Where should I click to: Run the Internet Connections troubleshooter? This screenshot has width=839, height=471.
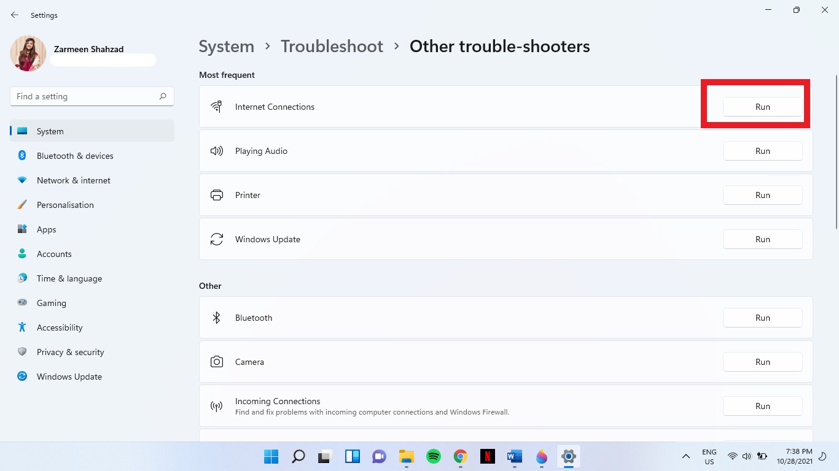762,106
